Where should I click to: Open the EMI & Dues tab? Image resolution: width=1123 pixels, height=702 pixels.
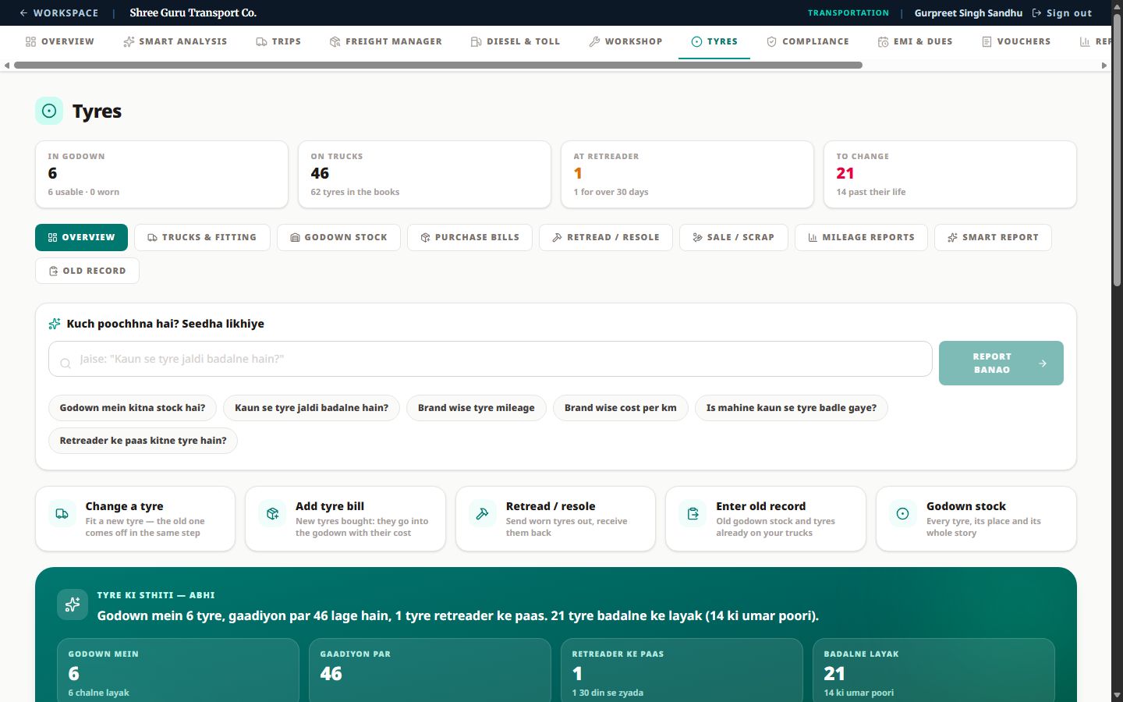click(x=915, y=41)
